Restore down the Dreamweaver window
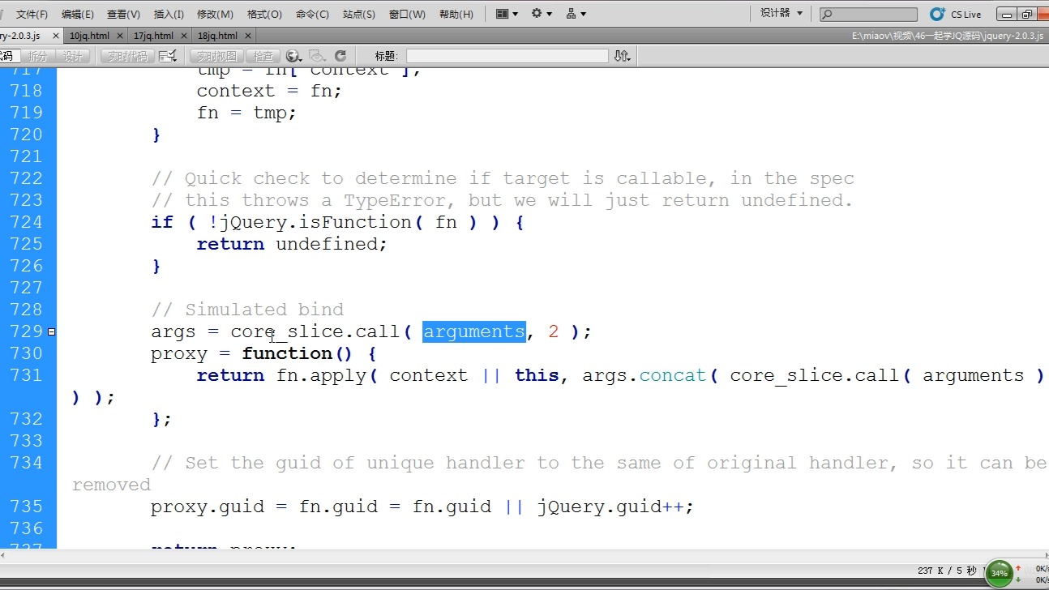 1027,14
